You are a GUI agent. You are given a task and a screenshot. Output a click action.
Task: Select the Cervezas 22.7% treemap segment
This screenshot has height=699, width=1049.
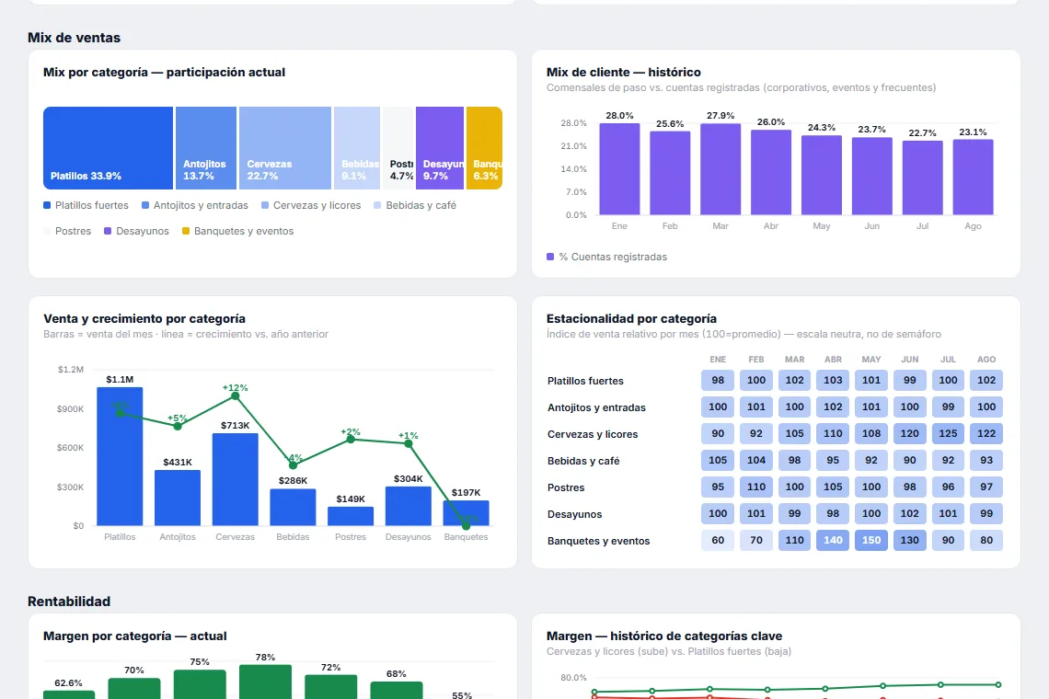tap(285, 148)
